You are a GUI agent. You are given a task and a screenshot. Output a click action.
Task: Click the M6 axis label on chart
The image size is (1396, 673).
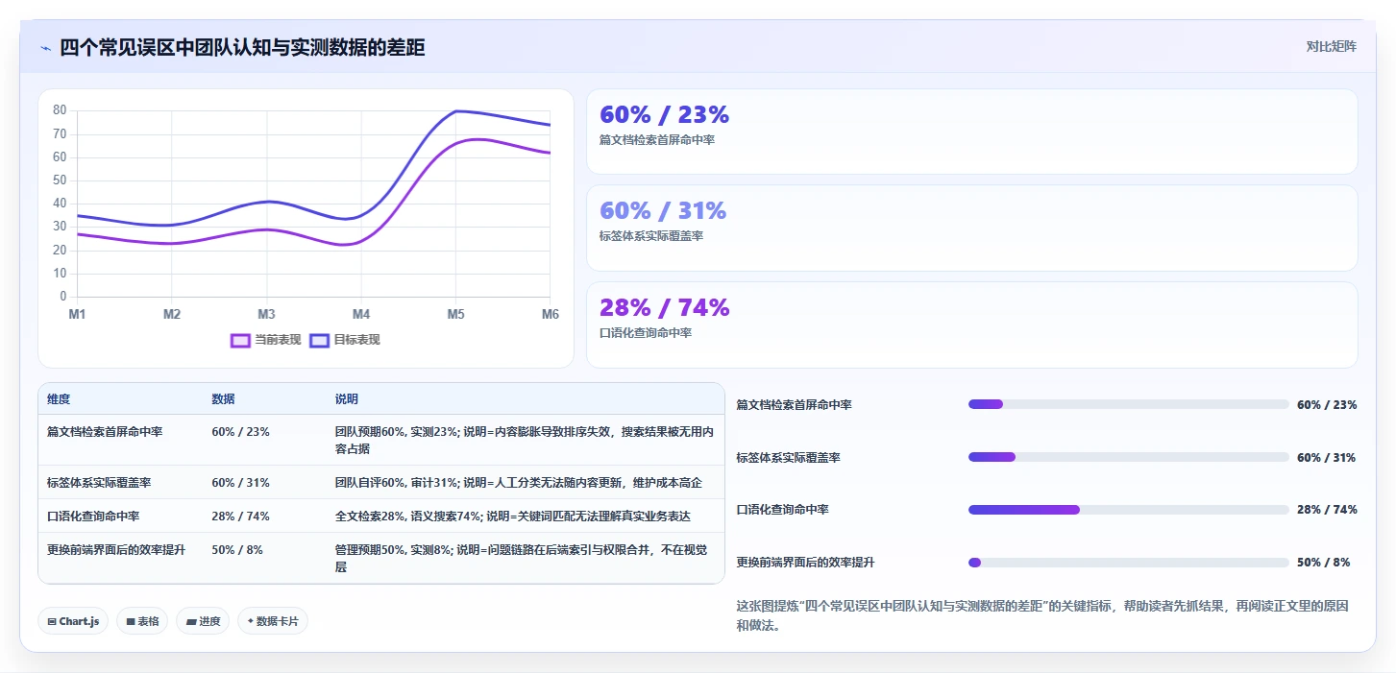(x=551, y=314)
